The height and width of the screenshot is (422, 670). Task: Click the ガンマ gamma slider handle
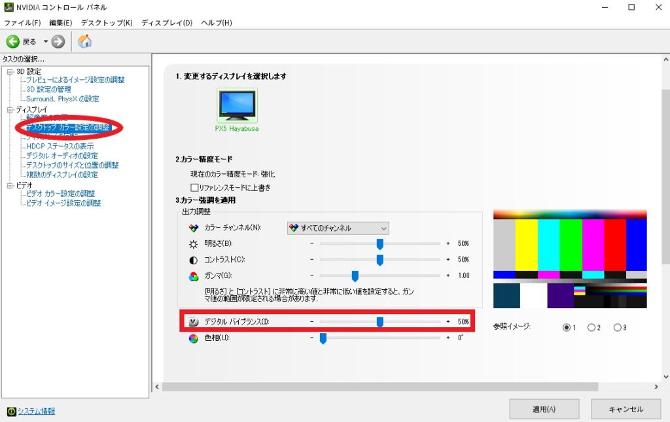pos(355,276)
